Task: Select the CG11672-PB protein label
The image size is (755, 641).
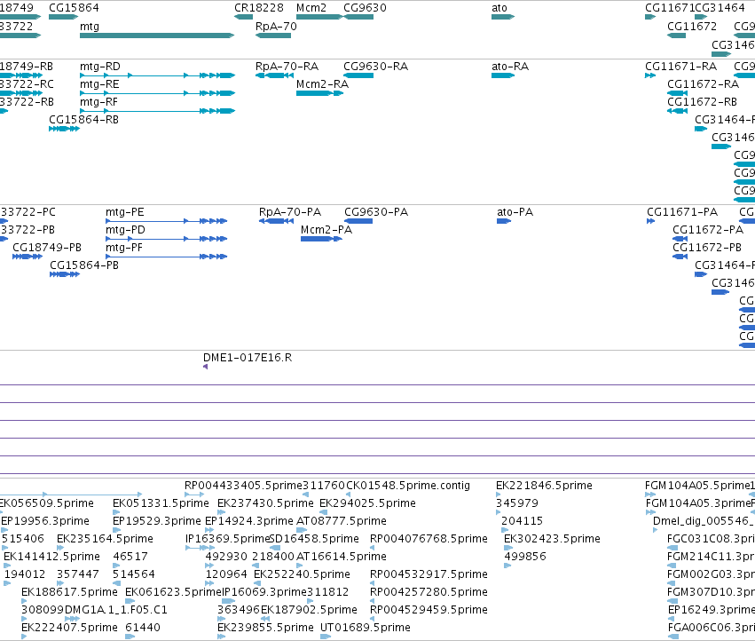Action: tap(707, 248)
